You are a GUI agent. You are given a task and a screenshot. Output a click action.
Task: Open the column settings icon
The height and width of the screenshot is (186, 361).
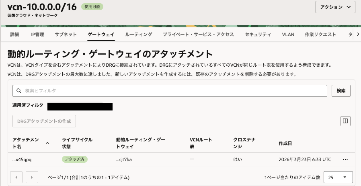(345, 121)
